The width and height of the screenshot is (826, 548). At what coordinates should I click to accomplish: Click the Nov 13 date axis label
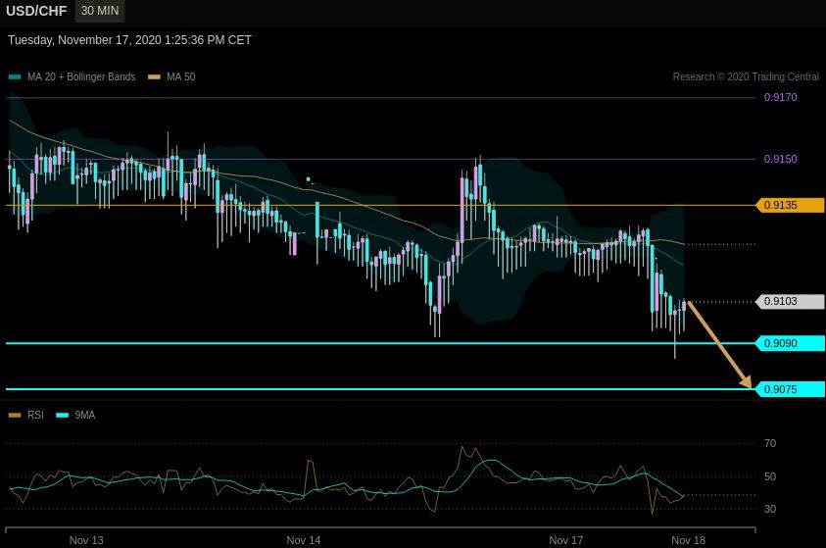coord(86,540)
